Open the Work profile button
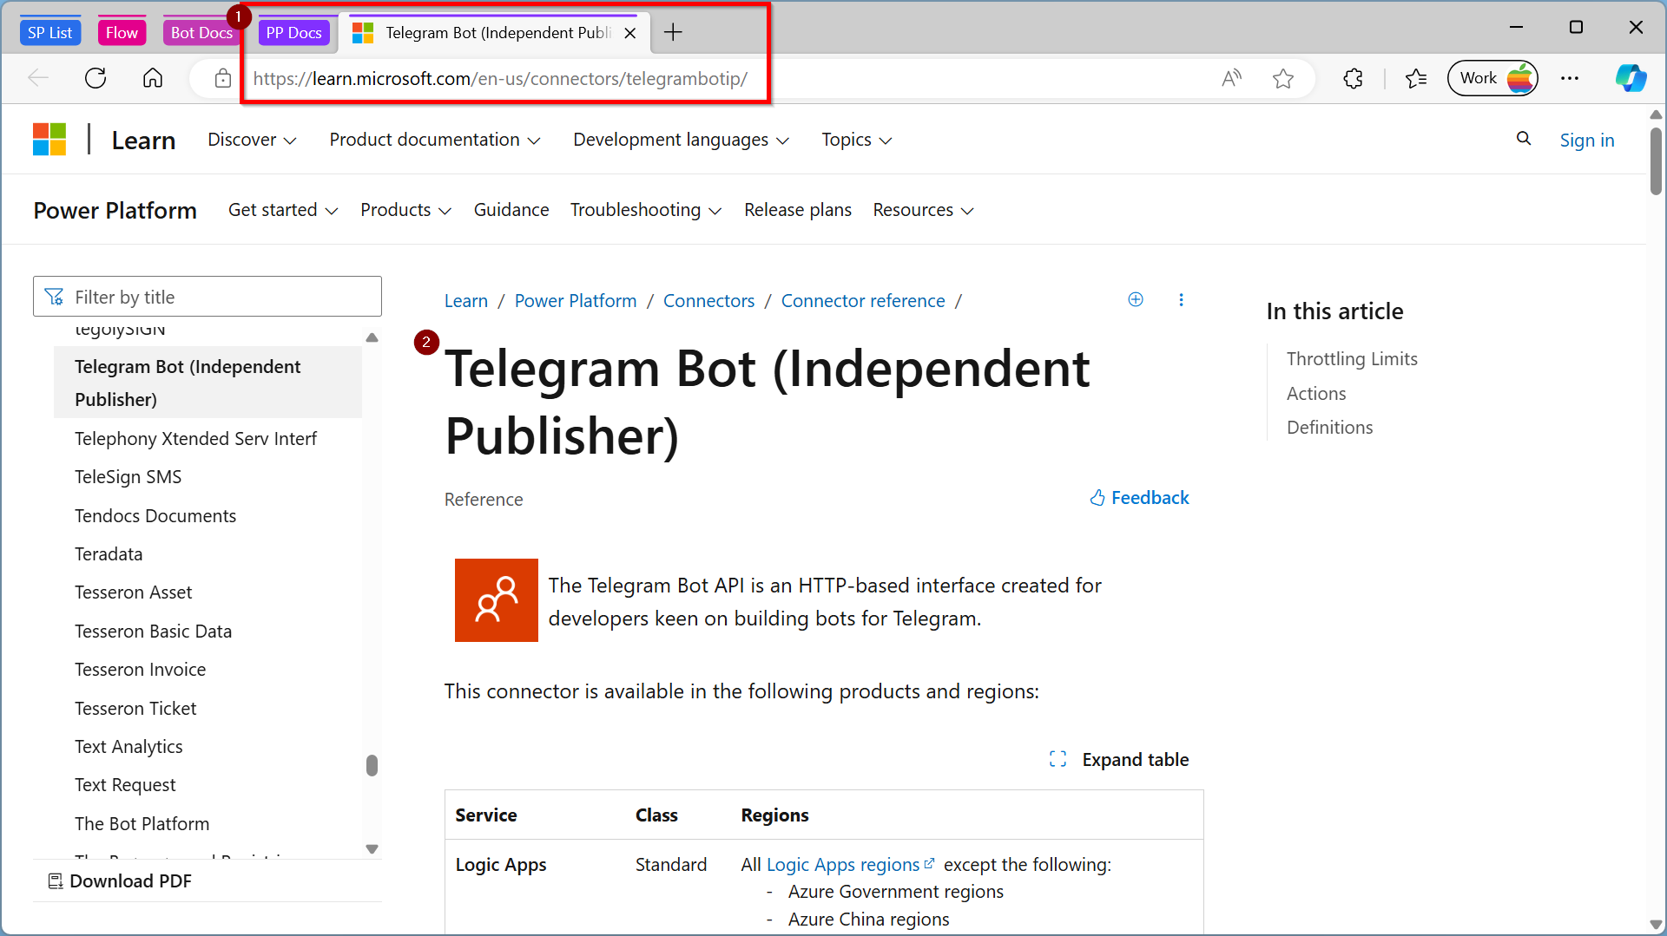Image resolution: width=1667 pixels, height=936 pixels. pyautogui.click(x=1492, y=79)
